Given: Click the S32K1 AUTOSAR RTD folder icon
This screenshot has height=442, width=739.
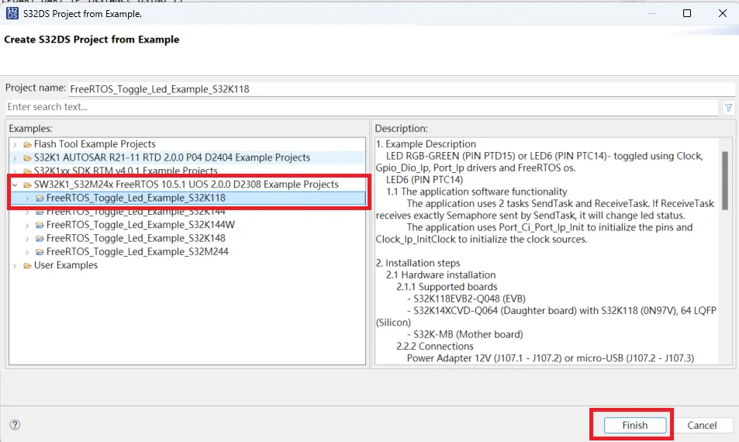Looking at the screenshot, I should (x=27, y=157).
